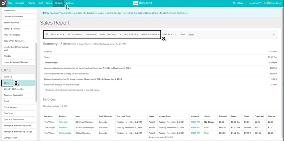The image size is (284, 141).
Task: Select the billing Summary report in sidebar
Action: click(18, 77)
